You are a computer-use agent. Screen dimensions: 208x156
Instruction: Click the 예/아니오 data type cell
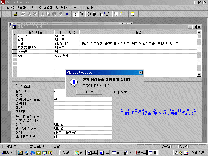(x=67, y=44)
